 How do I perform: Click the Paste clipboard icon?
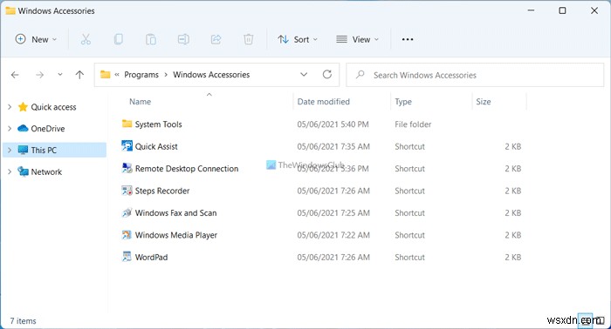point(151,39)
